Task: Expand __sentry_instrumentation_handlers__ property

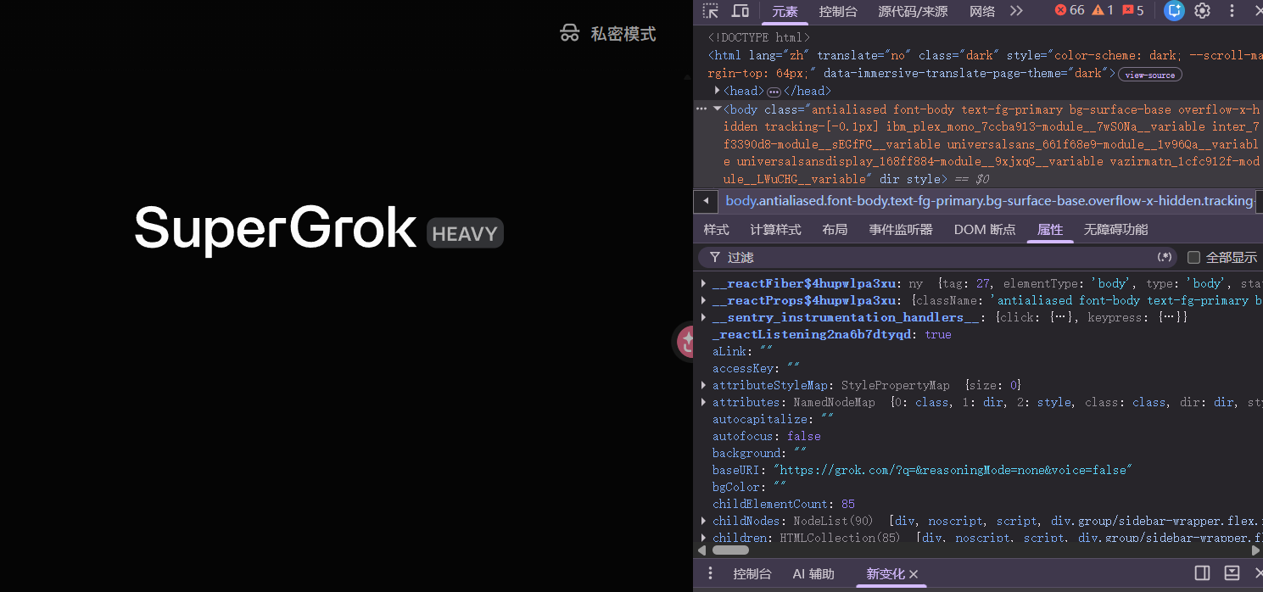Action: [x=704, y=317]
